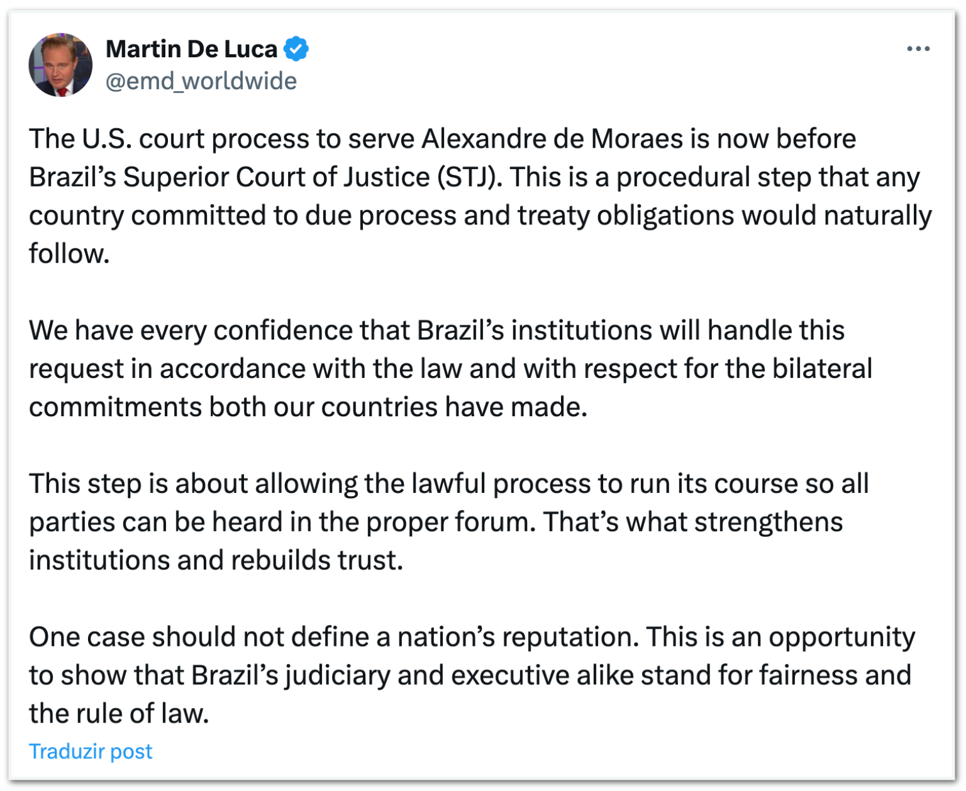Open the three-dot more options menu
Viewport: 966px width, 791px height.
[918, 49]
